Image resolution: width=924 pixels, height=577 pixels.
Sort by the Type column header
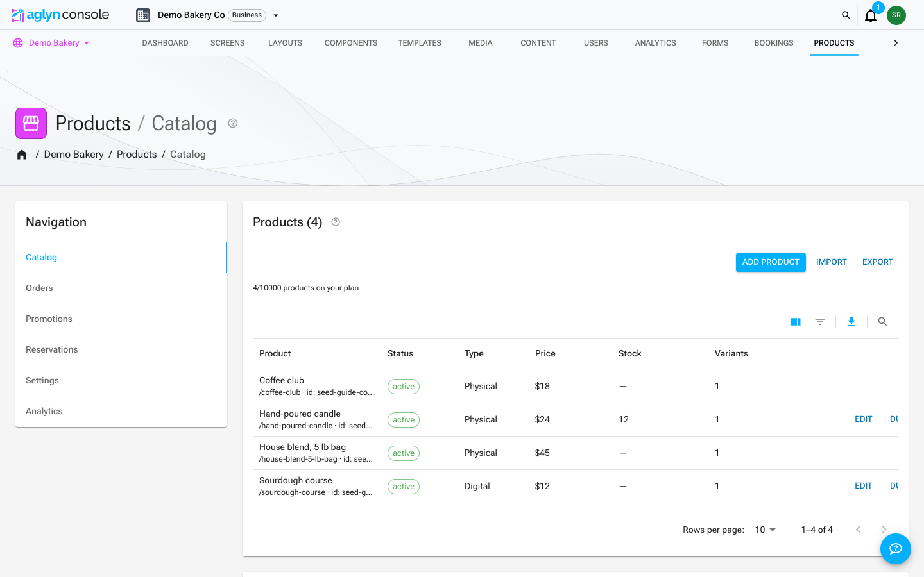(x=474, y=354)
